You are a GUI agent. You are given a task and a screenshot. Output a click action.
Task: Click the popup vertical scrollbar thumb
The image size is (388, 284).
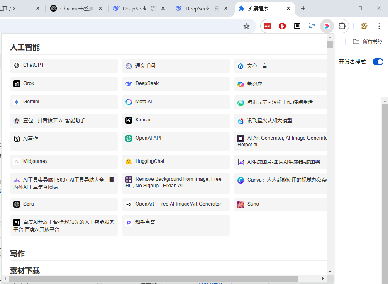(330, 44)
